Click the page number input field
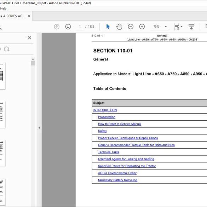 (x=80, y=27)
